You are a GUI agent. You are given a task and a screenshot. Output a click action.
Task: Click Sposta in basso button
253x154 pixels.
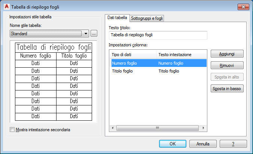click(x=228, y=89)
